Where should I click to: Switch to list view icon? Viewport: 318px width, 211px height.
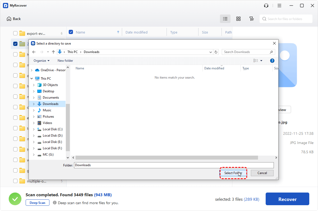point(225,19)
